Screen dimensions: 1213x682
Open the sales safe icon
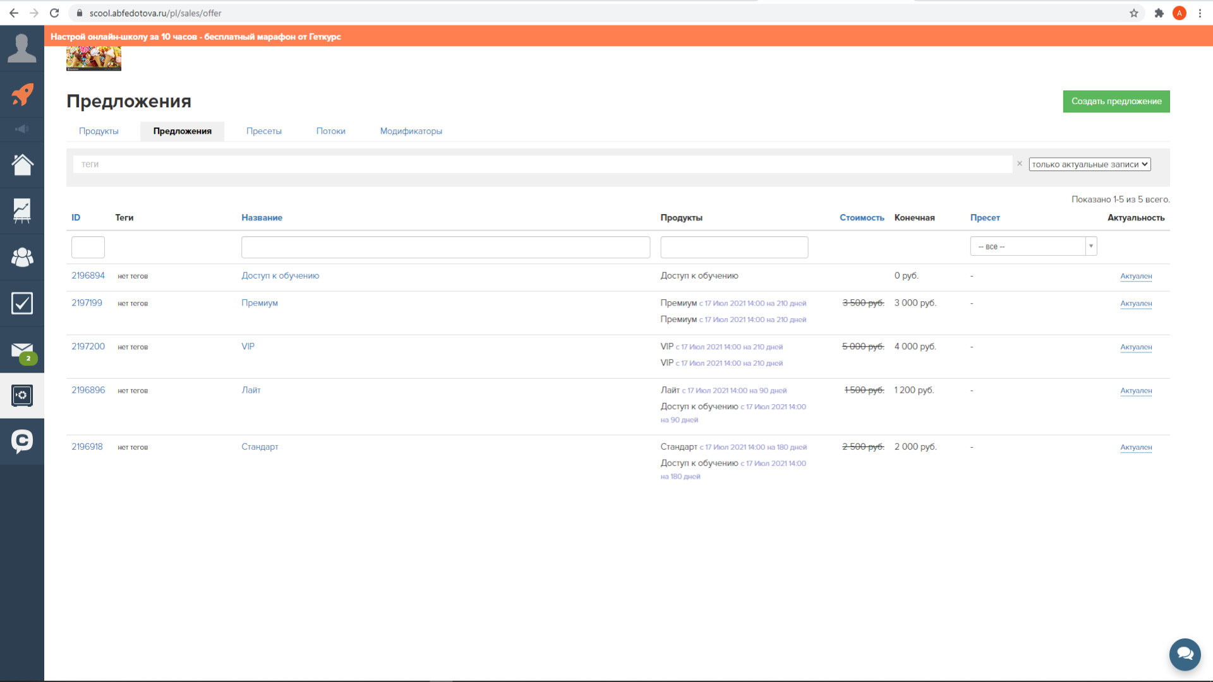pos(22,395)
